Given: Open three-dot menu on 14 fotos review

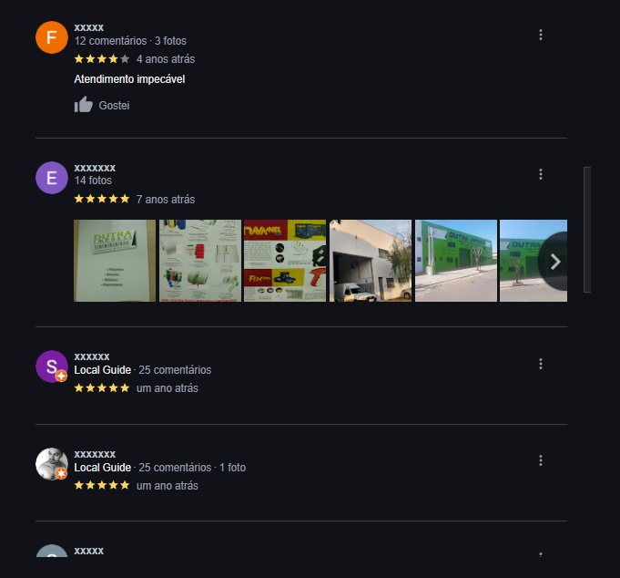Looking at the screenshot, I should tap(541, 174).
